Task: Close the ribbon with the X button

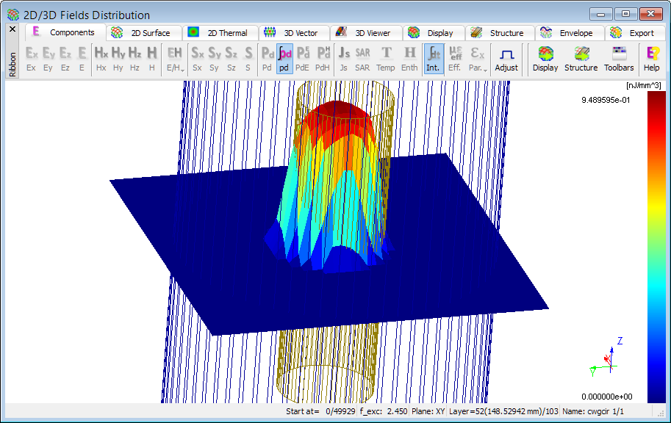Action: tap(12, 29)
